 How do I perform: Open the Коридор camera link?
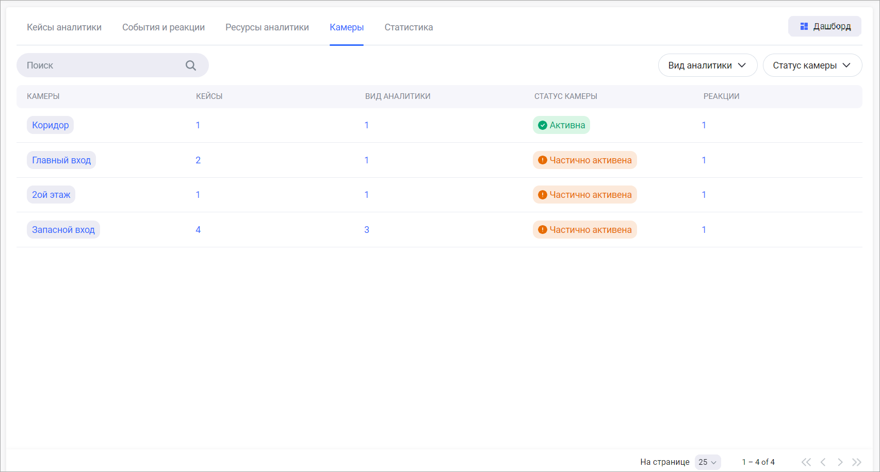[x=51, y=125]
